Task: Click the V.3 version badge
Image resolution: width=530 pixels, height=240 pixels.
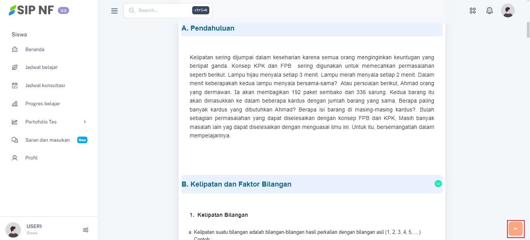Action: 63,10
